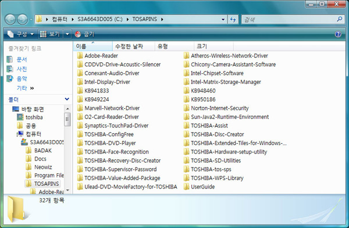The height and width of the screenshot is (228, 349).
Task: Click inside the 검색 search field
Action: 289,19
